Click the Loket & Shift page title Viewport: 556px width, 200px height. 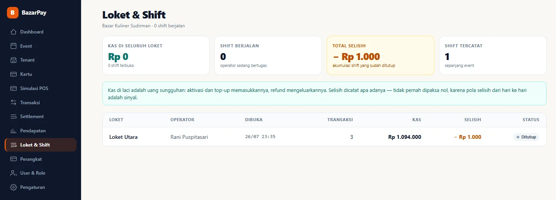[x=134, y=15]
